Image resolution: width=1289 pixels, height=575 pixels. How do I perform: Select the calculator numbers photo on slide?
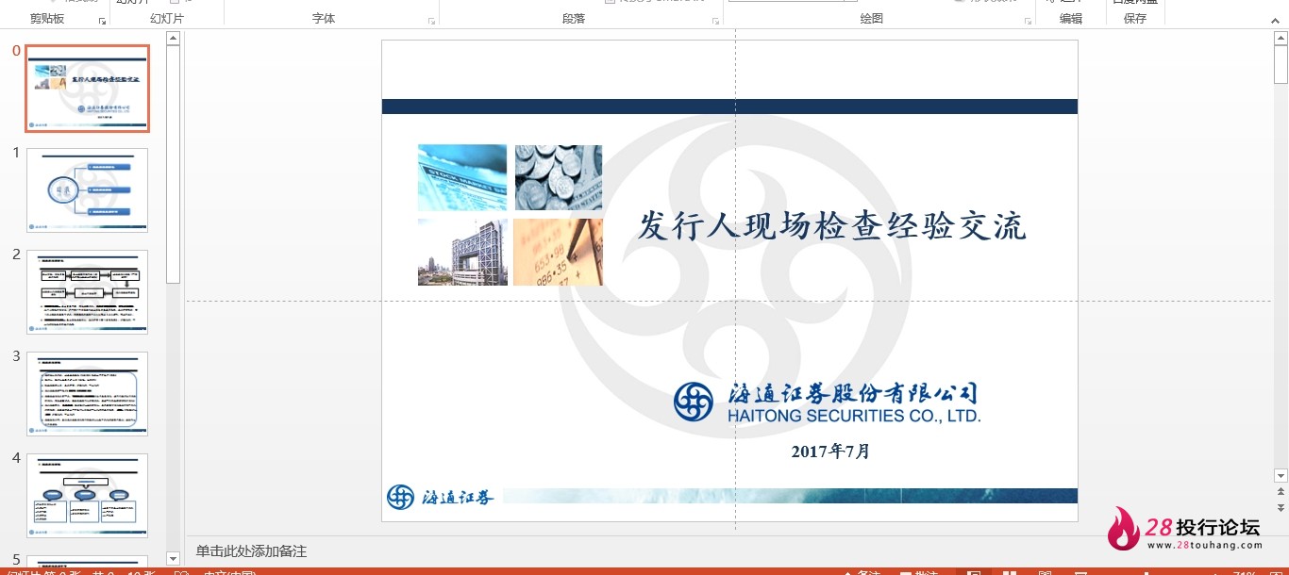point(559,252)
